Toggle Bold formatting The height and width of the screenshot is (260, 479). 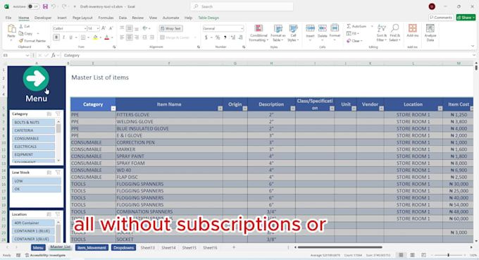coord(56,37)
